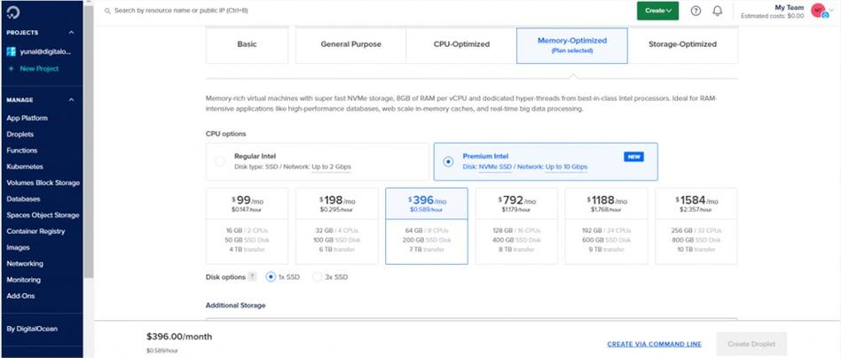This screenshot has width=841, height=358.
Task: Select the Regular Intel radio button
Action: pos(220,161)
